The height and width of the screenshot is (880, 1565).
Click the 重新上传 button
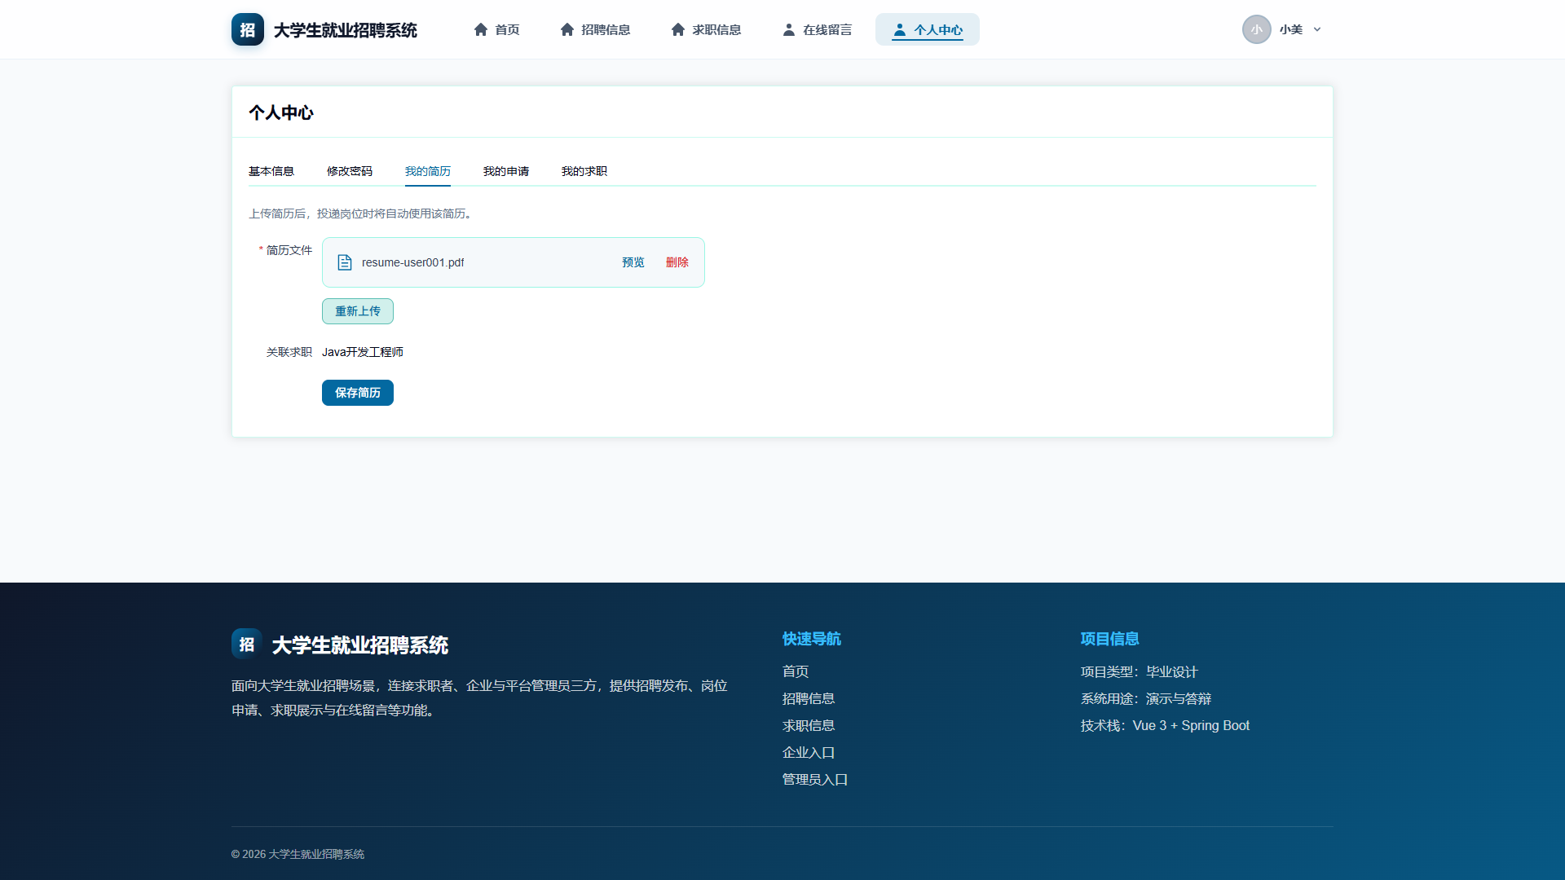click(x=358, y=311)
